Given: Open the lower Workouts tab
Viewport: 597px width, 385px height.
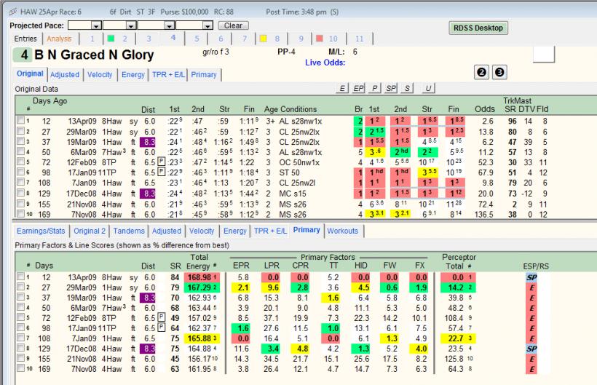Looking at the screenshot, I should [343, 231].
